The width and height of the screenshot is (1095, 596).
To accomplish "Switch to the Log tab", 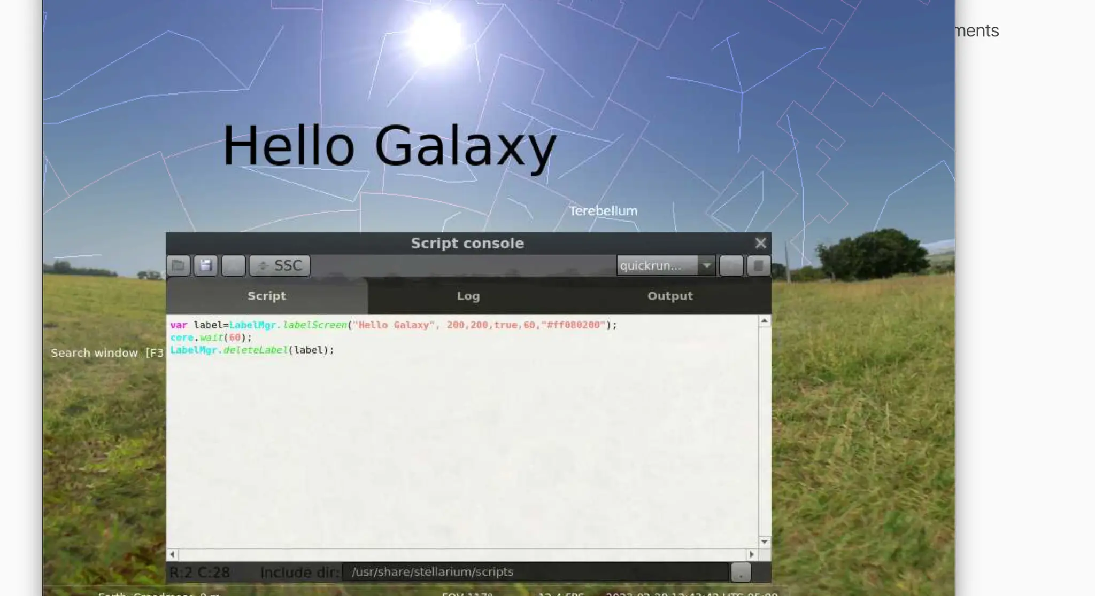I will (468, 296).
